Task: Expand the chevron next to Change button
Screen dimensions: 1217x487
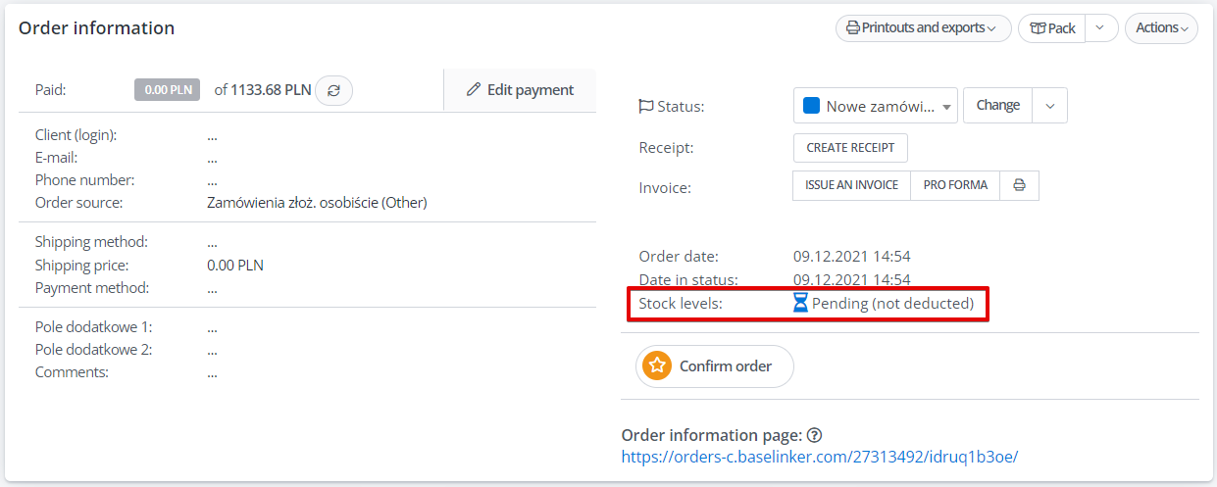Action: pyautogui.click(x=1049, y=106)
